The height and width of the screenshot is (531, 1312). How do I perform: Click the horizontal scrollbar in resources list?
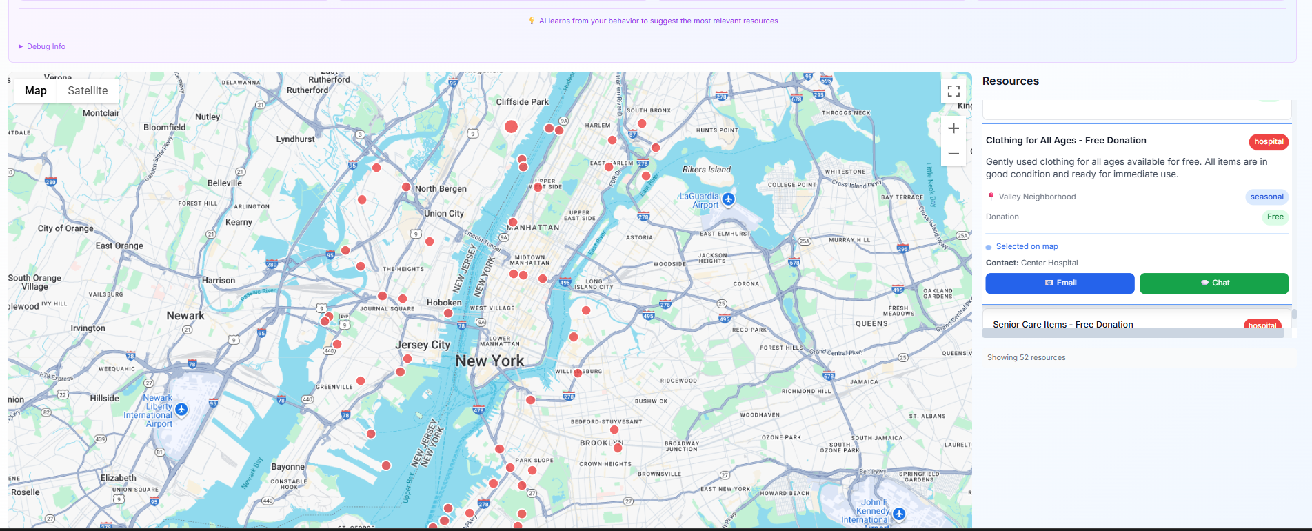point(1133,333)
